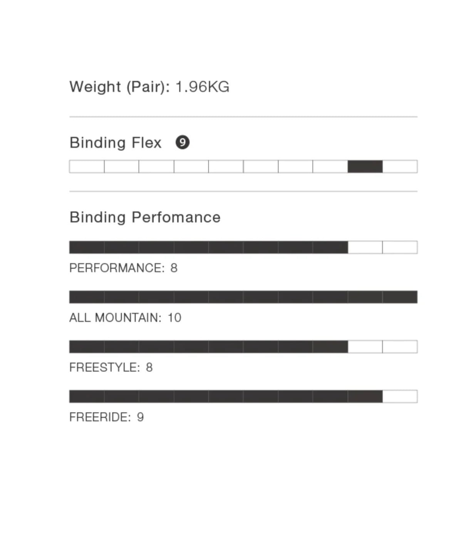
Task: Click the empty end of Freestyle bar
Action: (383, 347)
